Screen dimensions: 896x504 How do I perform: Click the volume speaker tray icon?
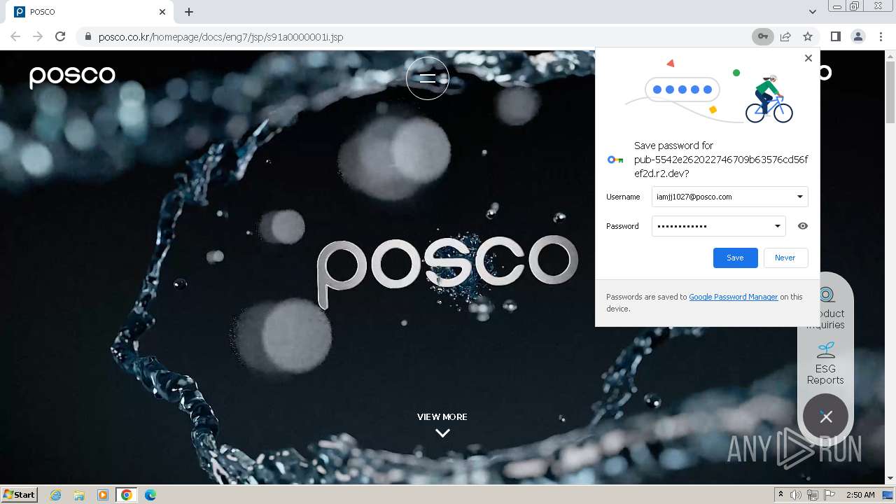[796, 495]
